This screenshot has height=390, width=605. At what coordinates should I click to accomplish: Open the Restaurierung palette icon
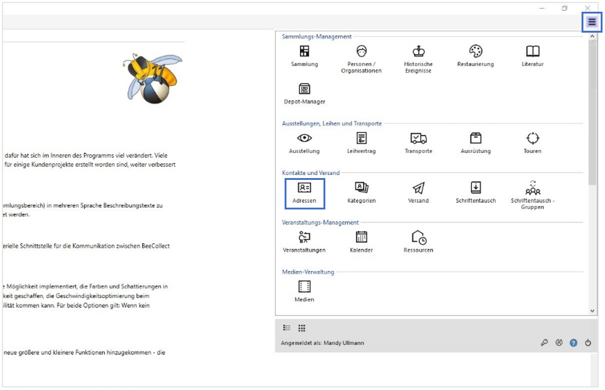pos(475,55)
